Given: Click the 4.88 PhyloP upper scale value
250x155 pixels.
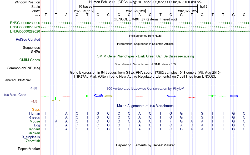Looking at the screenshot, I should 34,88.
